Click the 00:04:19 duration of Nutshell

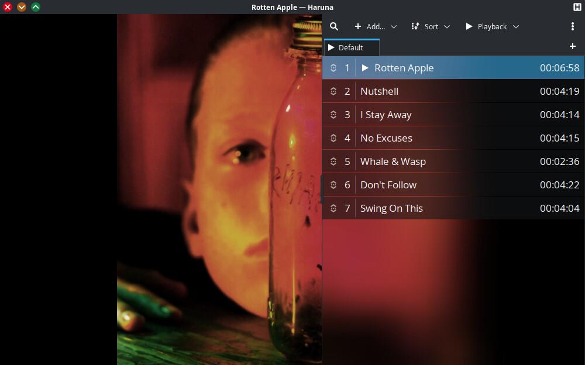559,91
